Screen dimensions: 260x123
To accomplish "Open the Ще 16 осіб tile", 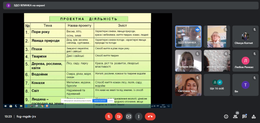I will pos(217,85).
